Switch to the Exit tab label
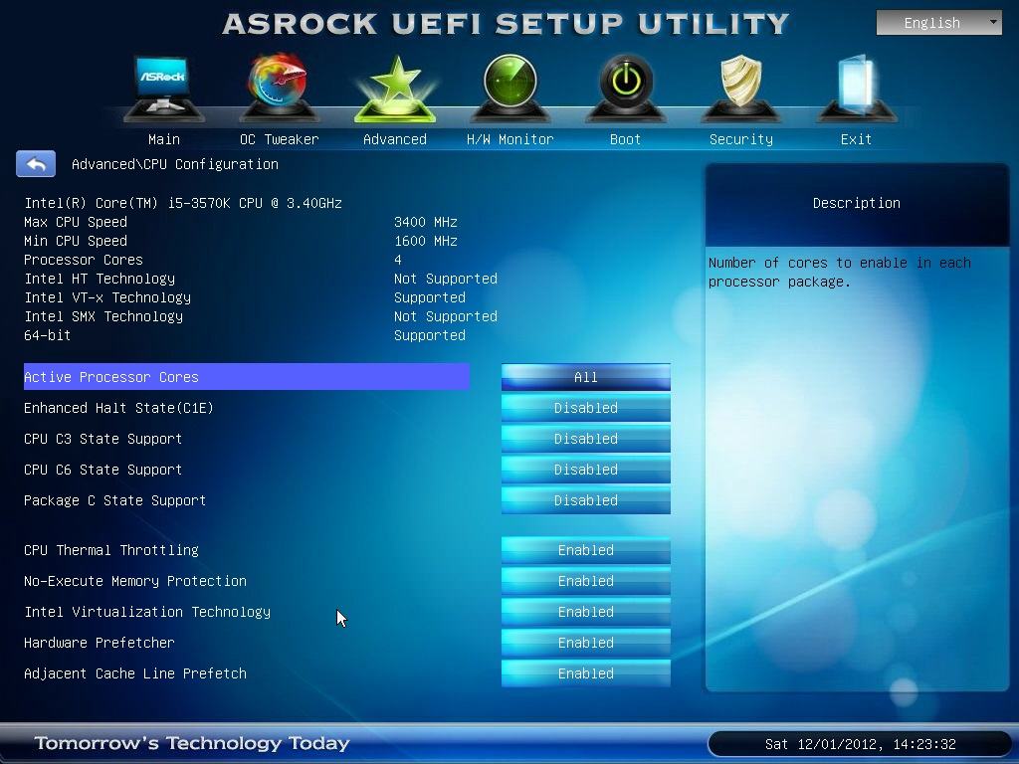Image resolution: width=1019 pixels, height=764 pixels. [x=856, y=139]
